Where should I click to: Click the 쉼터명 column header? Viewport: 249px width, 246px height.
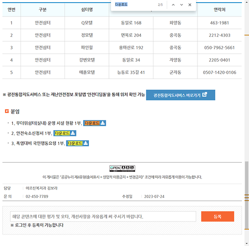(87, 10)
